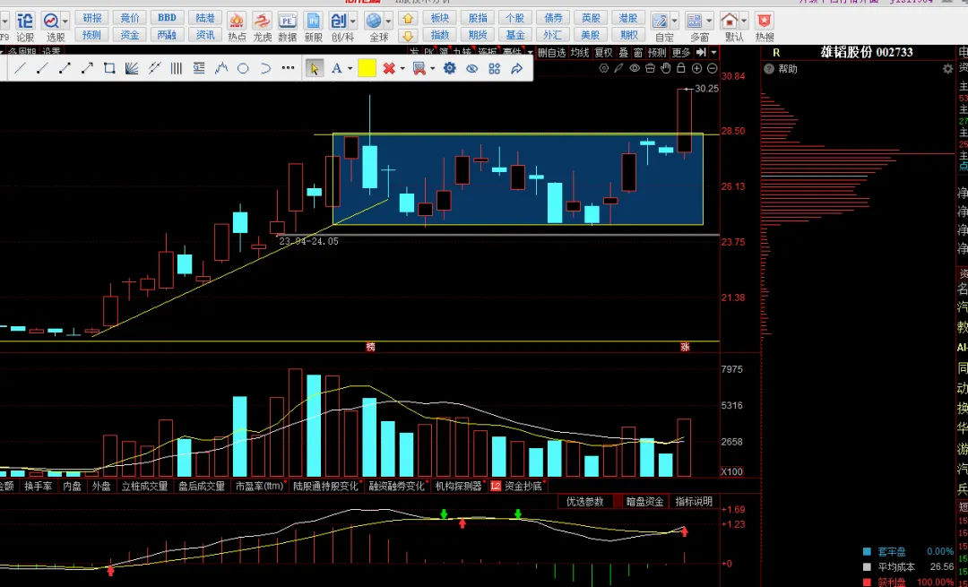Toggle the lock icon above the chart
Image resolution: width=968 pixels, height=587 pixels.
(681, 68)
